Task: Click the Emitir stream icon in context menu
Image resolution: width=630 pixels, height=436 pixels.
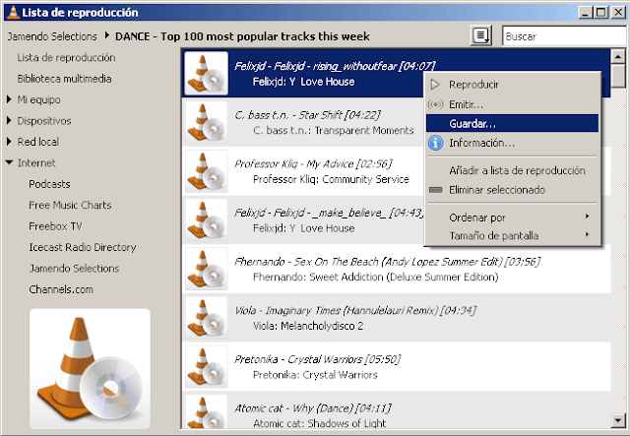Action: point(435,104)
